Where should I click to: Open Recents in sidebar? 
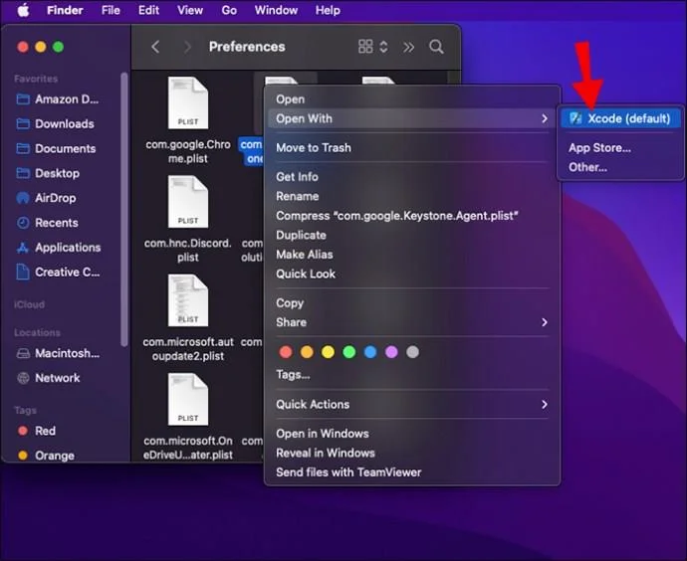tap(48, 223)
